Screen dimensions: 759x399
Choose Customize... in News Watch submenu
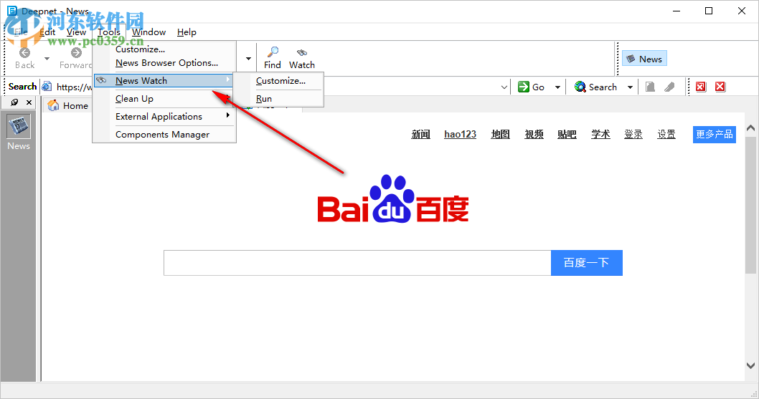click(280, 81)
